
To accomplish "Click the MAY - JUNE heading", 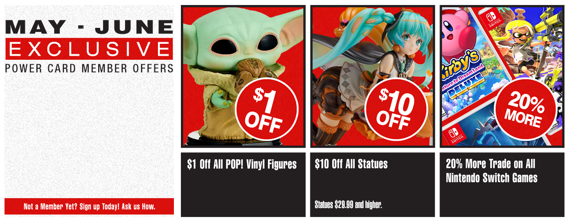I will [89, 27].
